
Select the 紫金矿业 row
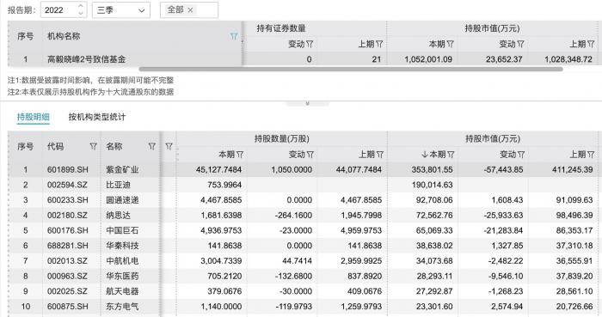pos(303,169)
